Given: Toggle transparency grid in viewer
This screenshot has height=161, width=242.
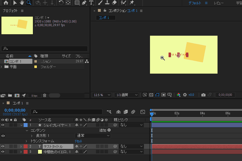Looking at the screenshot, I should point(151,95).
